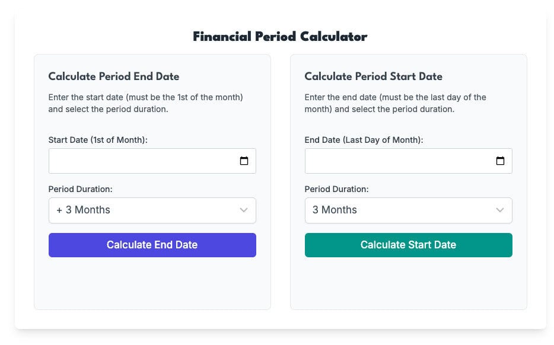The width and height of the screenshot is (554, 345).
Task: Open the 3 Months duration dropdown for start date
Action: pos(409,210)
